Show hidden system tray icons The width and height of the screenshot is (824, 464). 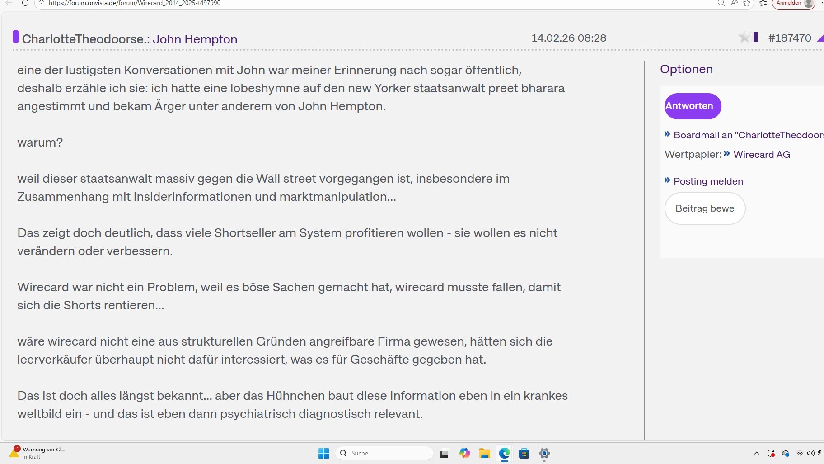(x=757, y=453)
